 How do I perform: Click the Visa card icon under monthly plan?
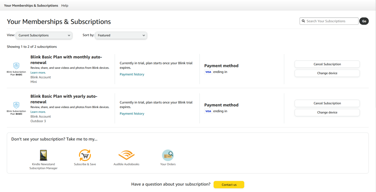[208, 72]
